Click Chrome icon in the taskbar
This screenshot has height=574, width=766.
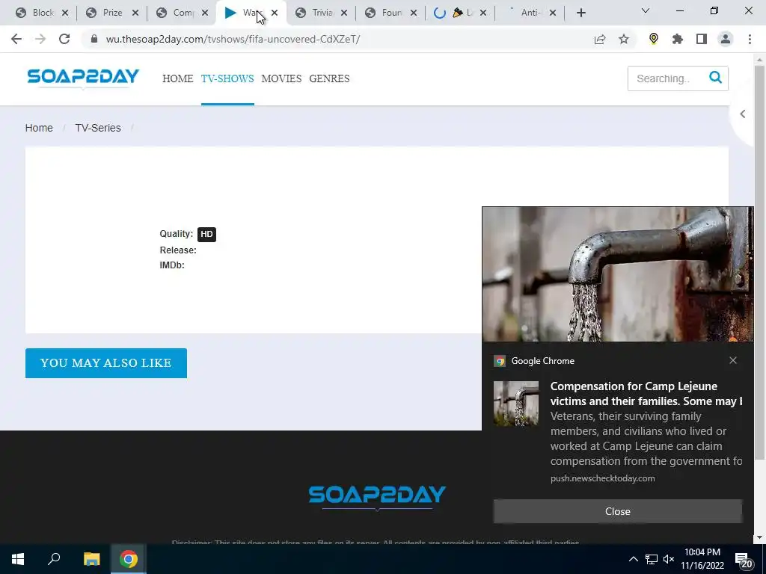click(x=129, y=559)
